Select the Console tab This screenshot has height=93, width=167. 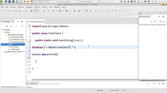tap(145, 17)
